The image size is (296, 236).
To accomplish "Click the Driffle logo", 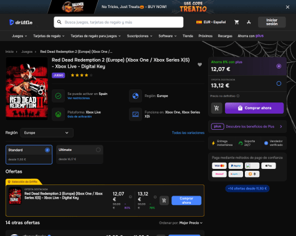I will tap(21, 22).
